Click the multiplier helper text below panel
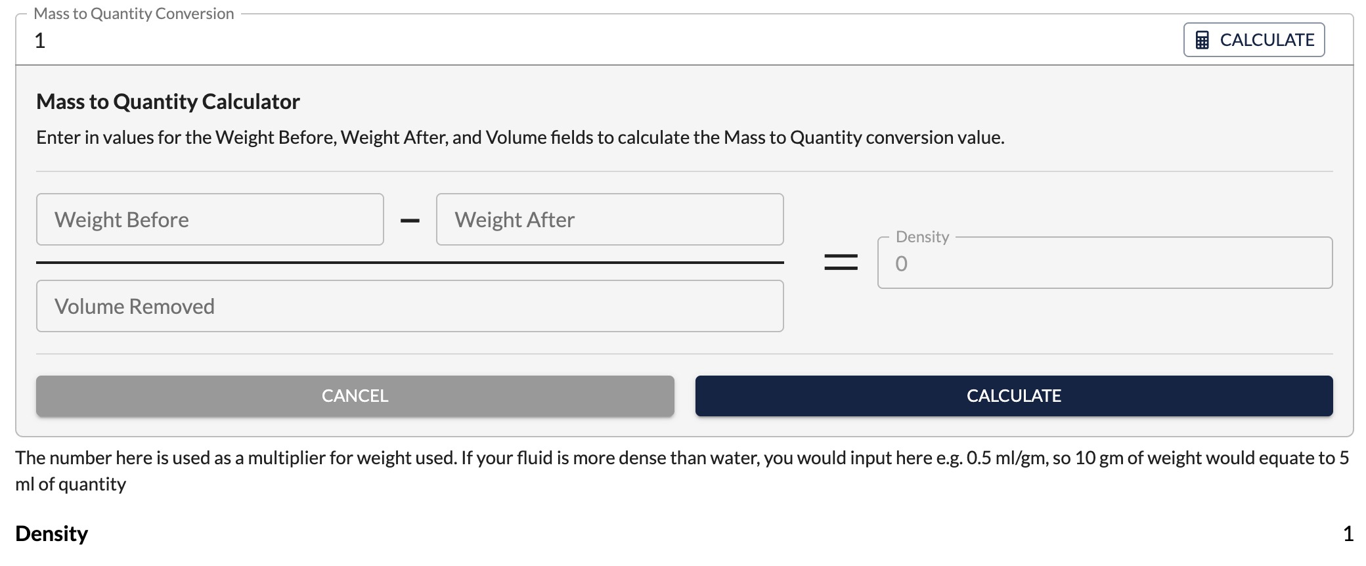Screen dimensions: 1366x566 click(682, 471)
